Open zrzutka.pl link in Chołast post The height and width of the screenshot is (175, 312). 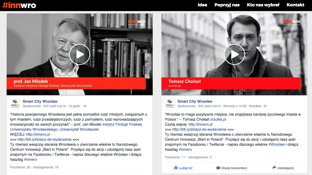click(x=218, y=120)
